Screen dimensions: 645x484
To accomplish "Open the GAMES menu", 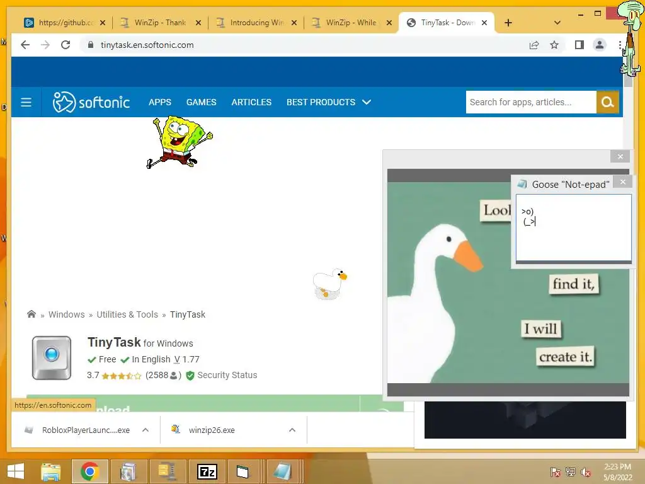I will (x=201, y=102).
